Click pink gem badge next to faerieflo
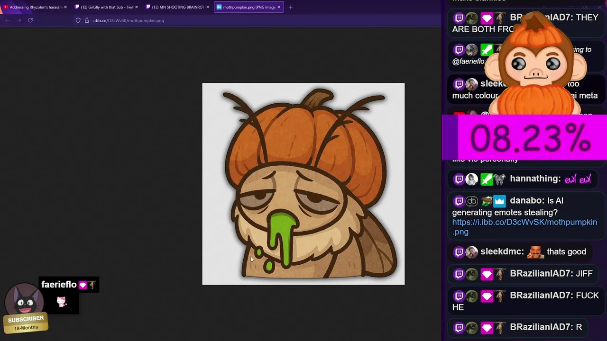Screen dimensions: 607x341 coord(83,285)
